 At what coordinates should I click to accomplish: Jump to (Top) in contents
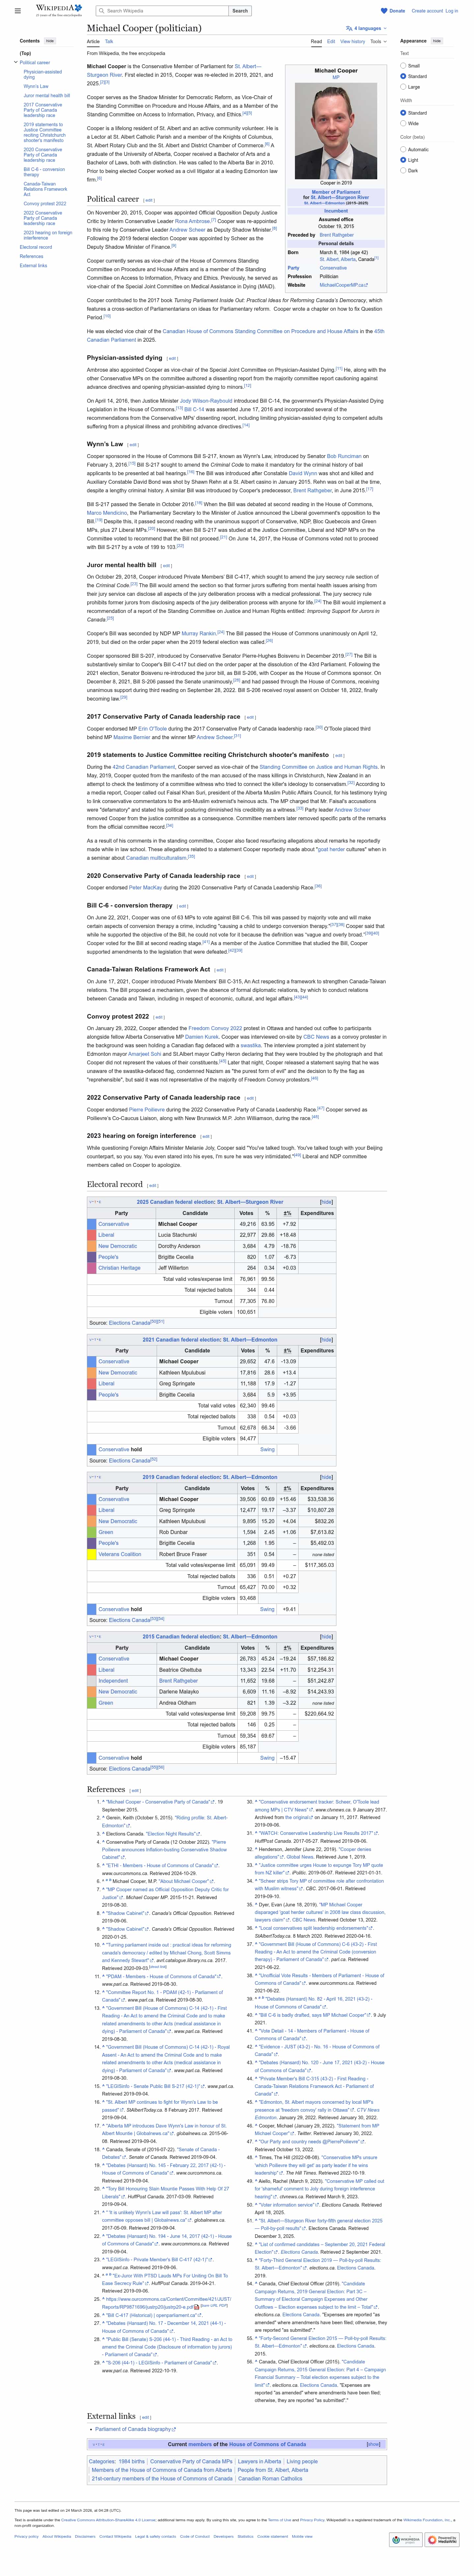[x=25, y=53]
